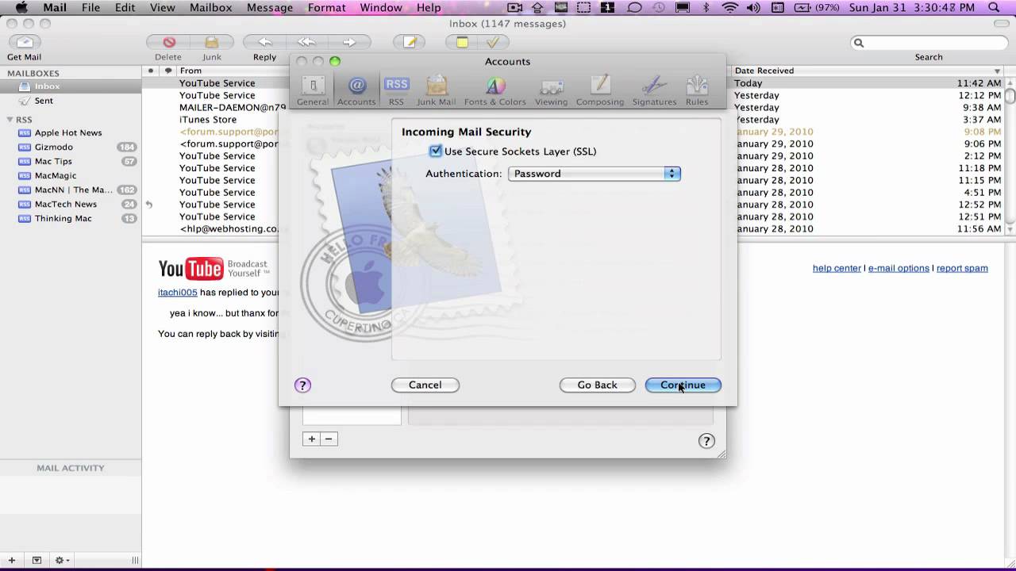This screenshot has width=1016, height=571.
Task: Remove an account with the minus button
Action: click(x=329, y=439)
